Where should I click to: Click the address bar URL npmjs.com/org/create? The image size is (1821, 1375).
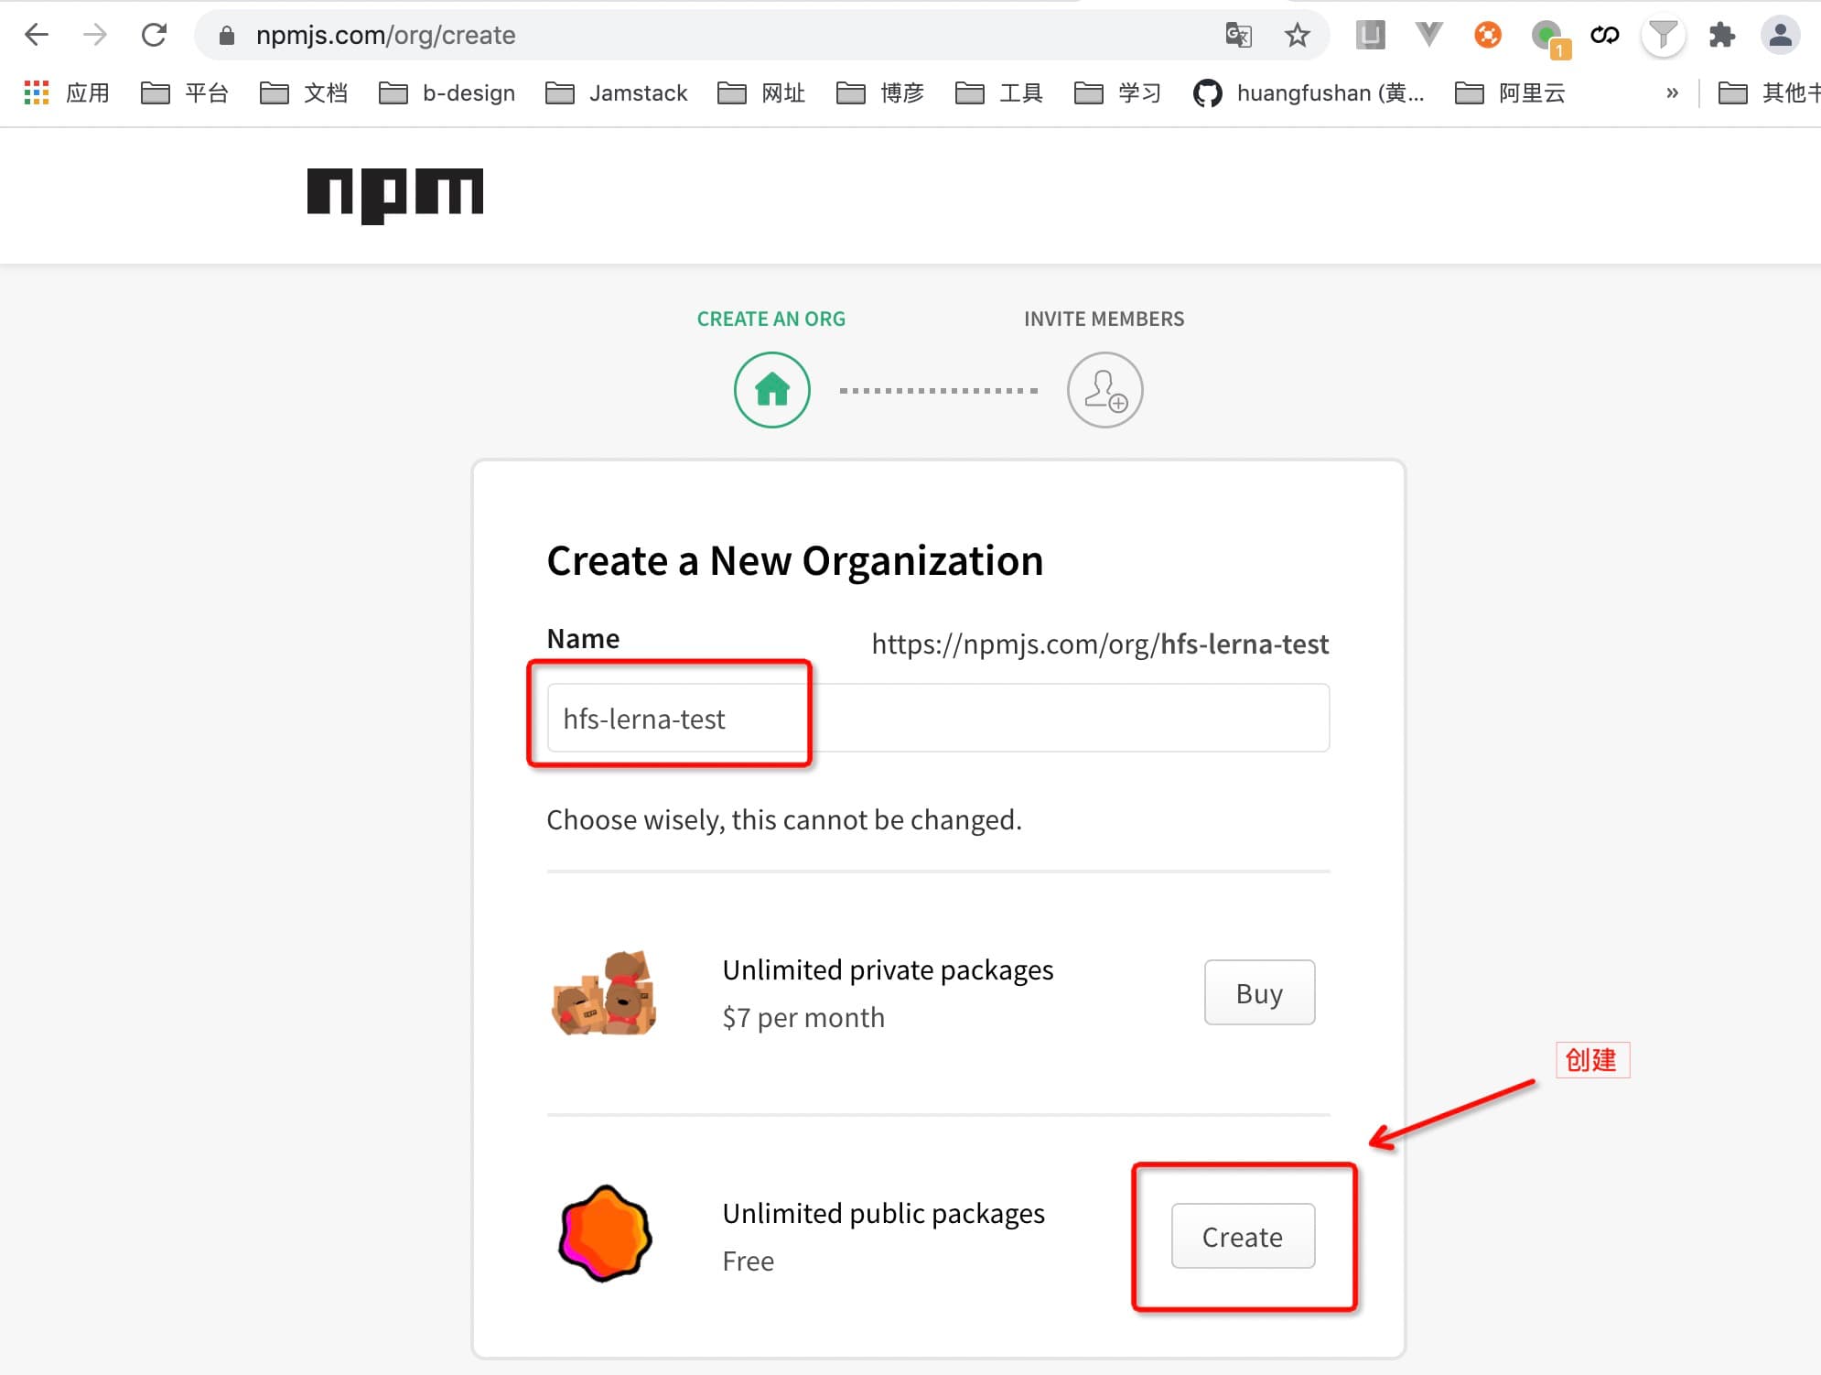point(385,36)
